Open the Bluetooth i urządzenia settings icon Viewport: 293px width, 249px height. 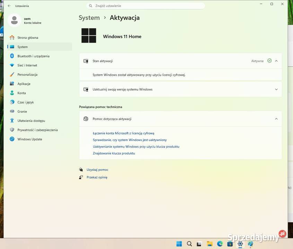coord(12,56)
